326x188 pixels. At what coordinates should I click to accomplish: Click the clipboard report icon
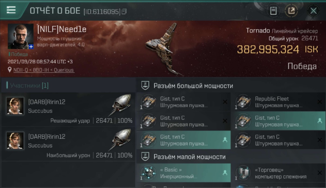click(x=273, y=11)
